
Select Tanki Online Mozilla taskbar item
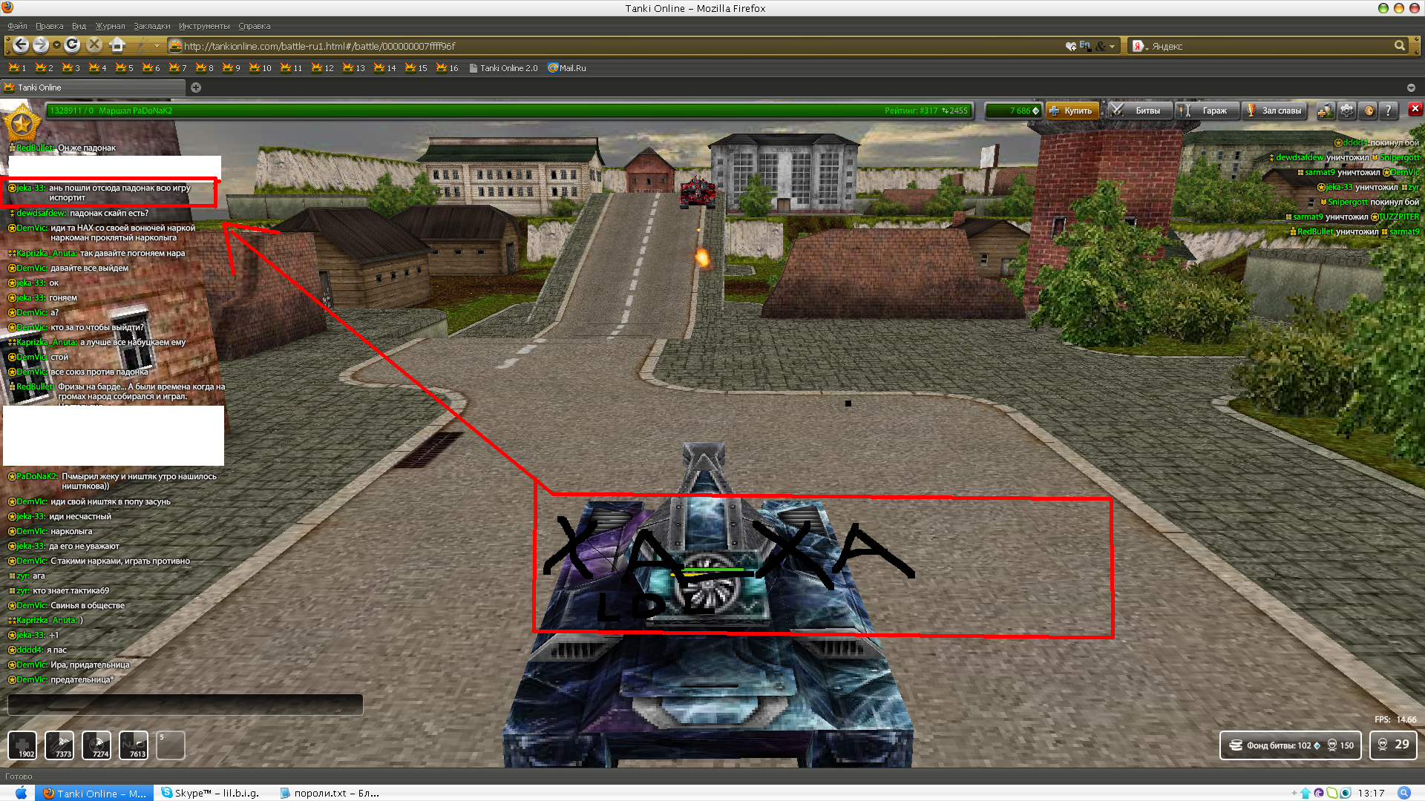94,793
